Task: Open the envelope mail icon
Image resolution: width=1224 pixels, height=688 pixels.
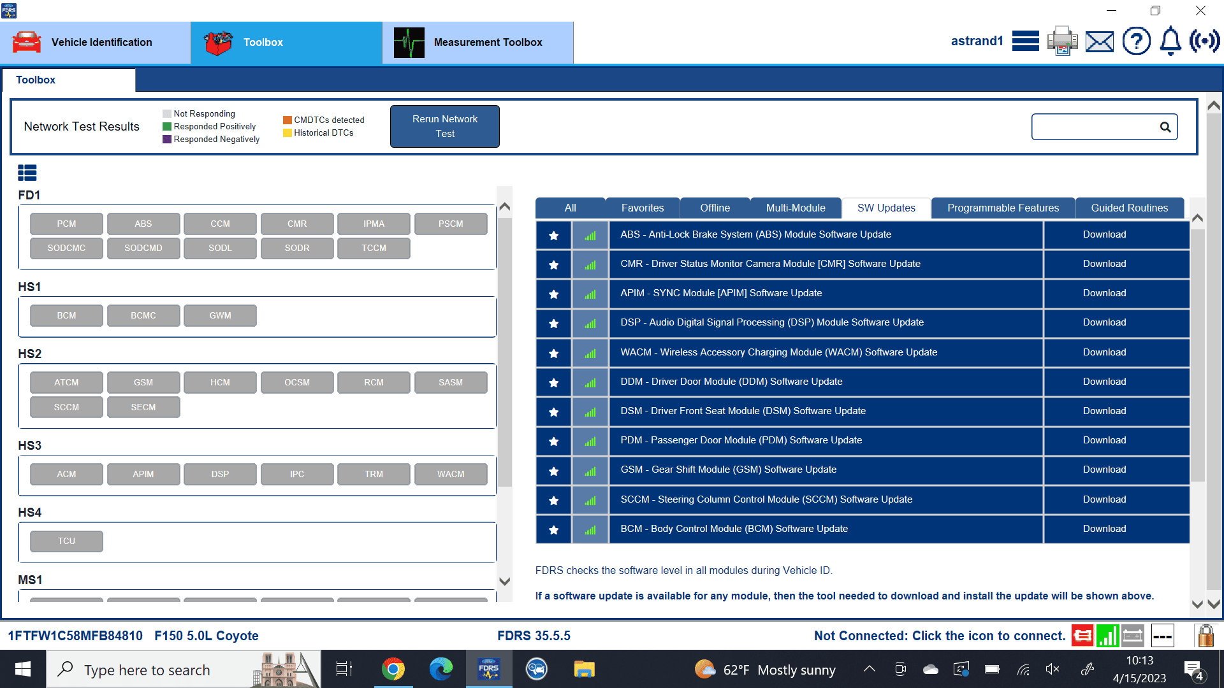Action: pyautogui.click(x=1100, y=42)
